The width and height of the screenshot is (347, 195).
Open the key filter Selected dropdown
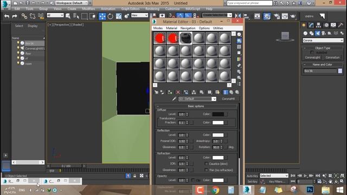[274, 175]
